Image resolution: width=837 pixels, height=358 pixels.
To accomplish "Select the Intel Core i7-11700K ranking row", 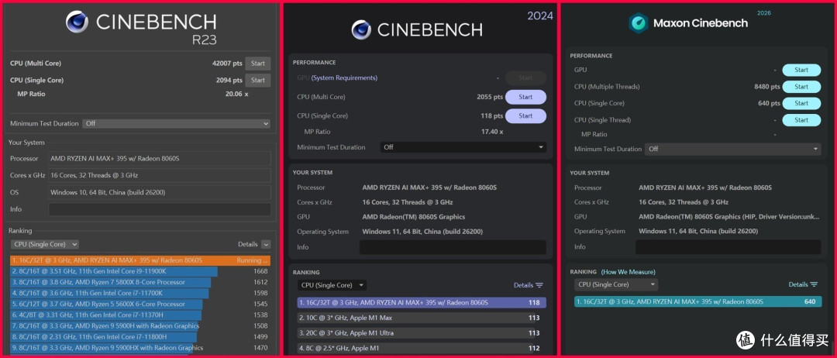I will click(x=140, y=294).
